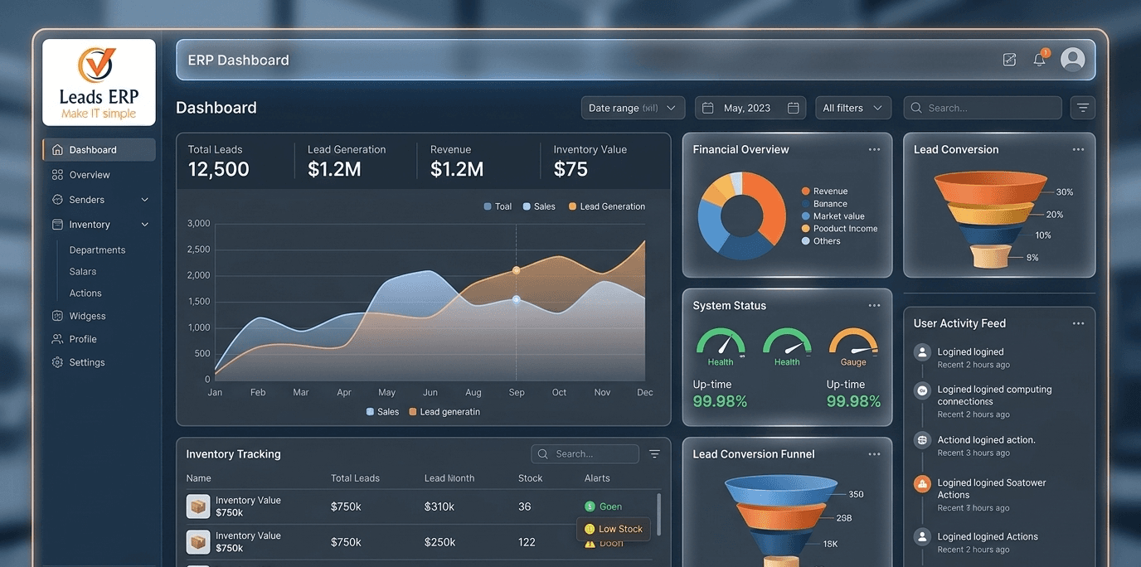Image resolution: width=1141 pixels, height=567 pixels.
Task: Click the box thumbnail in the $250k row
Action: coord(198,542)
